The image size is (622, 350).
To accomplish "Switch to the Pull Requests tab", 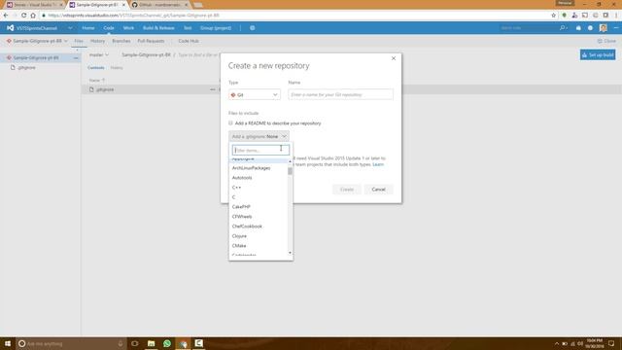I will [x=151, y=41].
